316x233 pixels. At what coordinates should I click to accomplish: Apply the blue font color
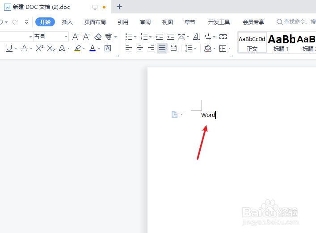click(93, 48)
